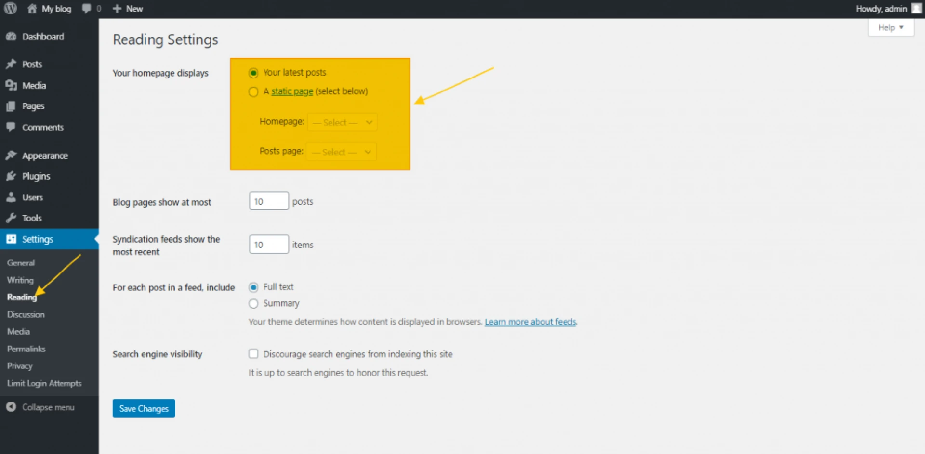This screenshot has width=925, height=454.
Task: Expand the Help dropdown tab
Action: (x=891, y=27)
